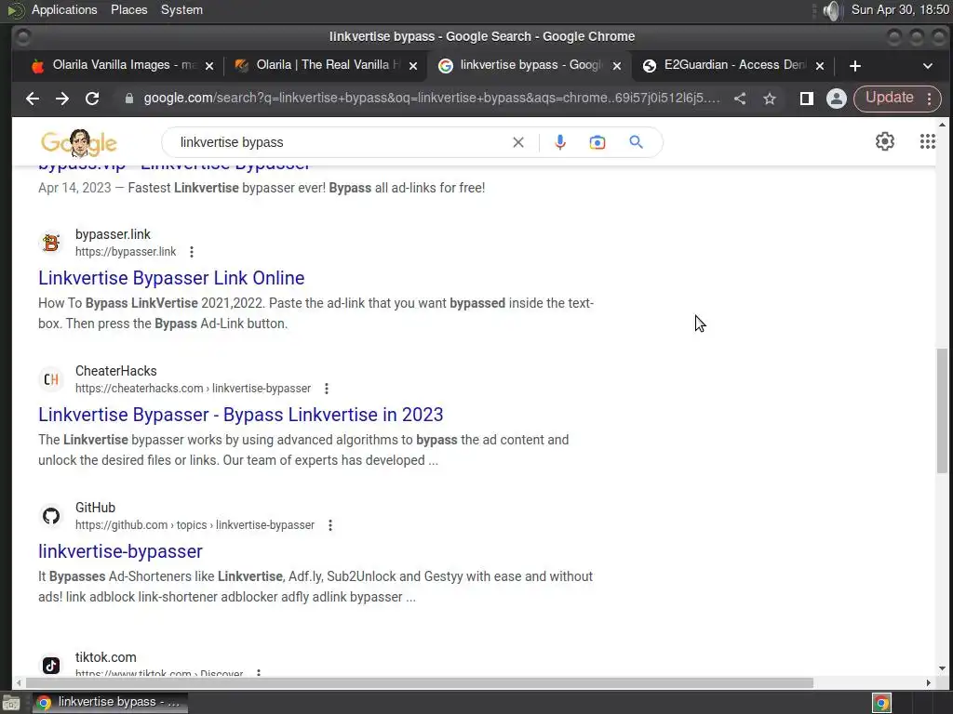
Task: Click the horizontal page scrollbar thumb
Action: [420, 683]
